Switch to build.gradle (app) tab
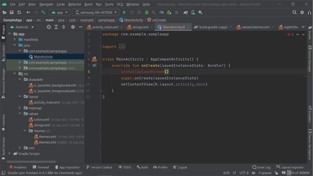The height and width of the screenshot is (176, 313). (213, 27)
